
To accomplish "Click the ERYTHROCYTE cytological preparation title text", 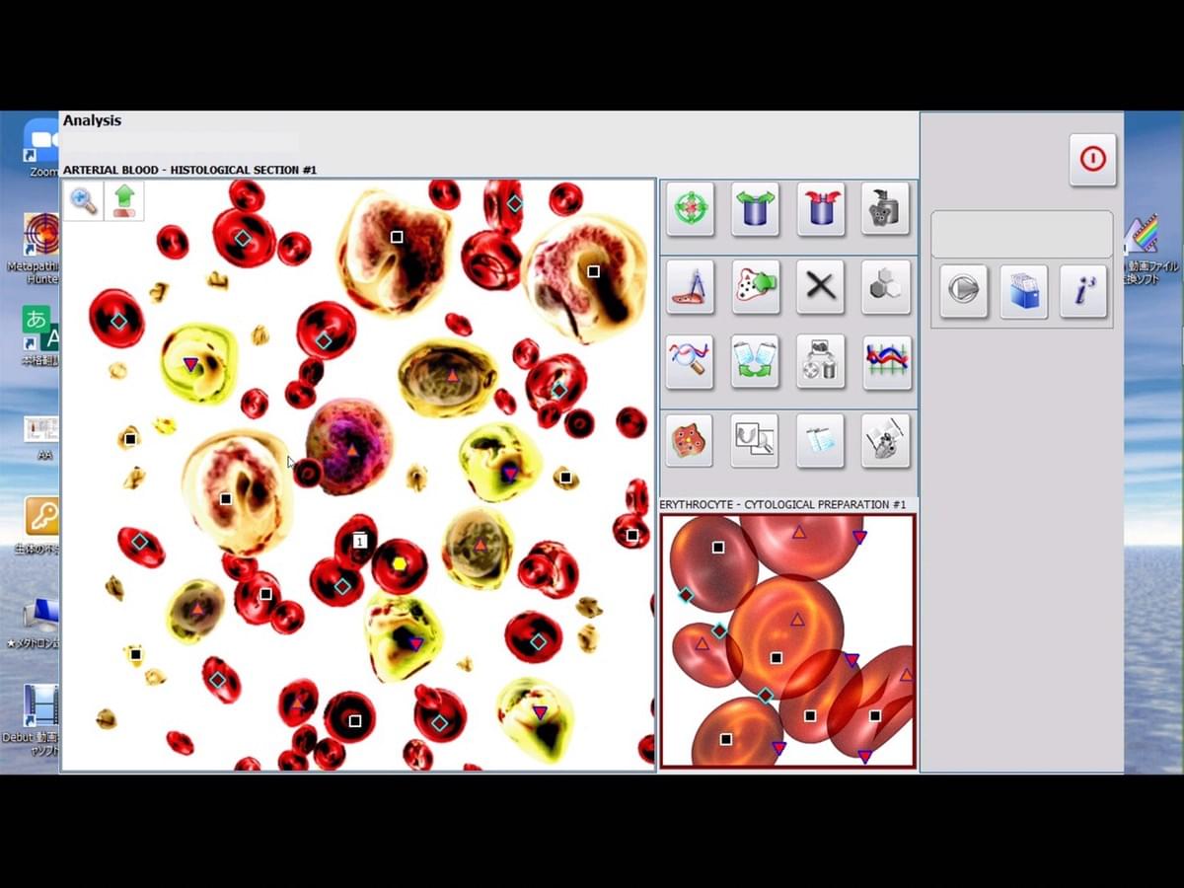I will pyautogui.click(x=782, y=504).
